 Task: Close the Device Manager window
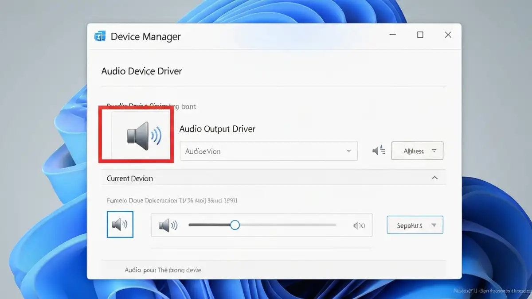448,35
